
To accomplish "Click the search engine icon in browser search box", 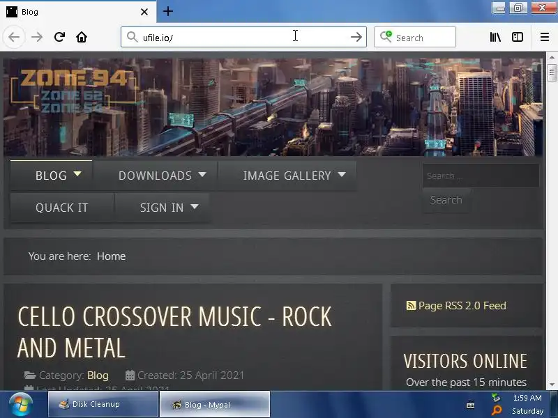I will tap(386, 37).
